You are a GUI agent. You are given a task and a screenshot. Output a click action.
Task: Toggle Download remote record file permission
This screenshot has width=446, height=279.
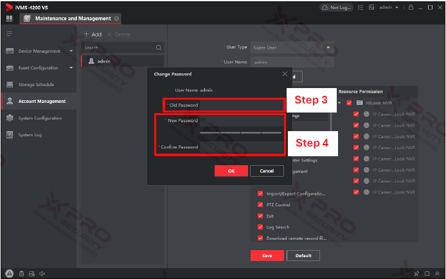coord(260,238)
